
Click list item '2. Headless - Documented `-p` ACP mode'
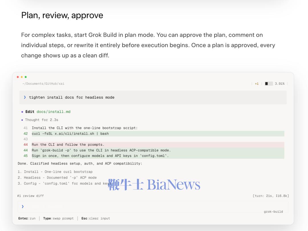click(57, 178)
